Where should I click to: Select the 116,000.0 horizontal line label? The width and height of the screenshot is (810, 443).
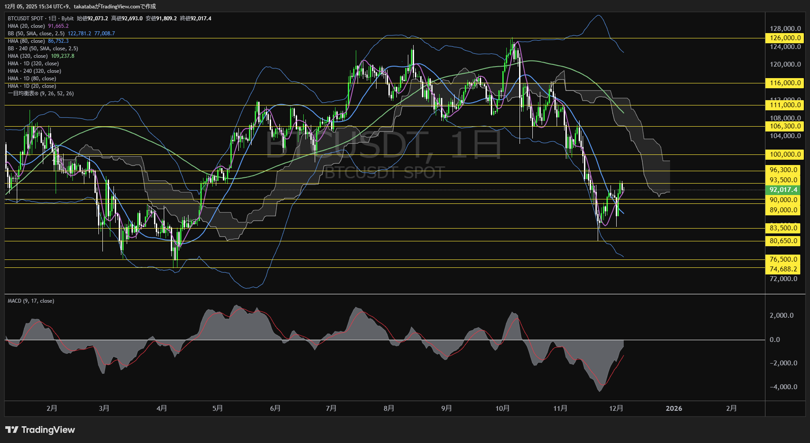tap(785, 83)
